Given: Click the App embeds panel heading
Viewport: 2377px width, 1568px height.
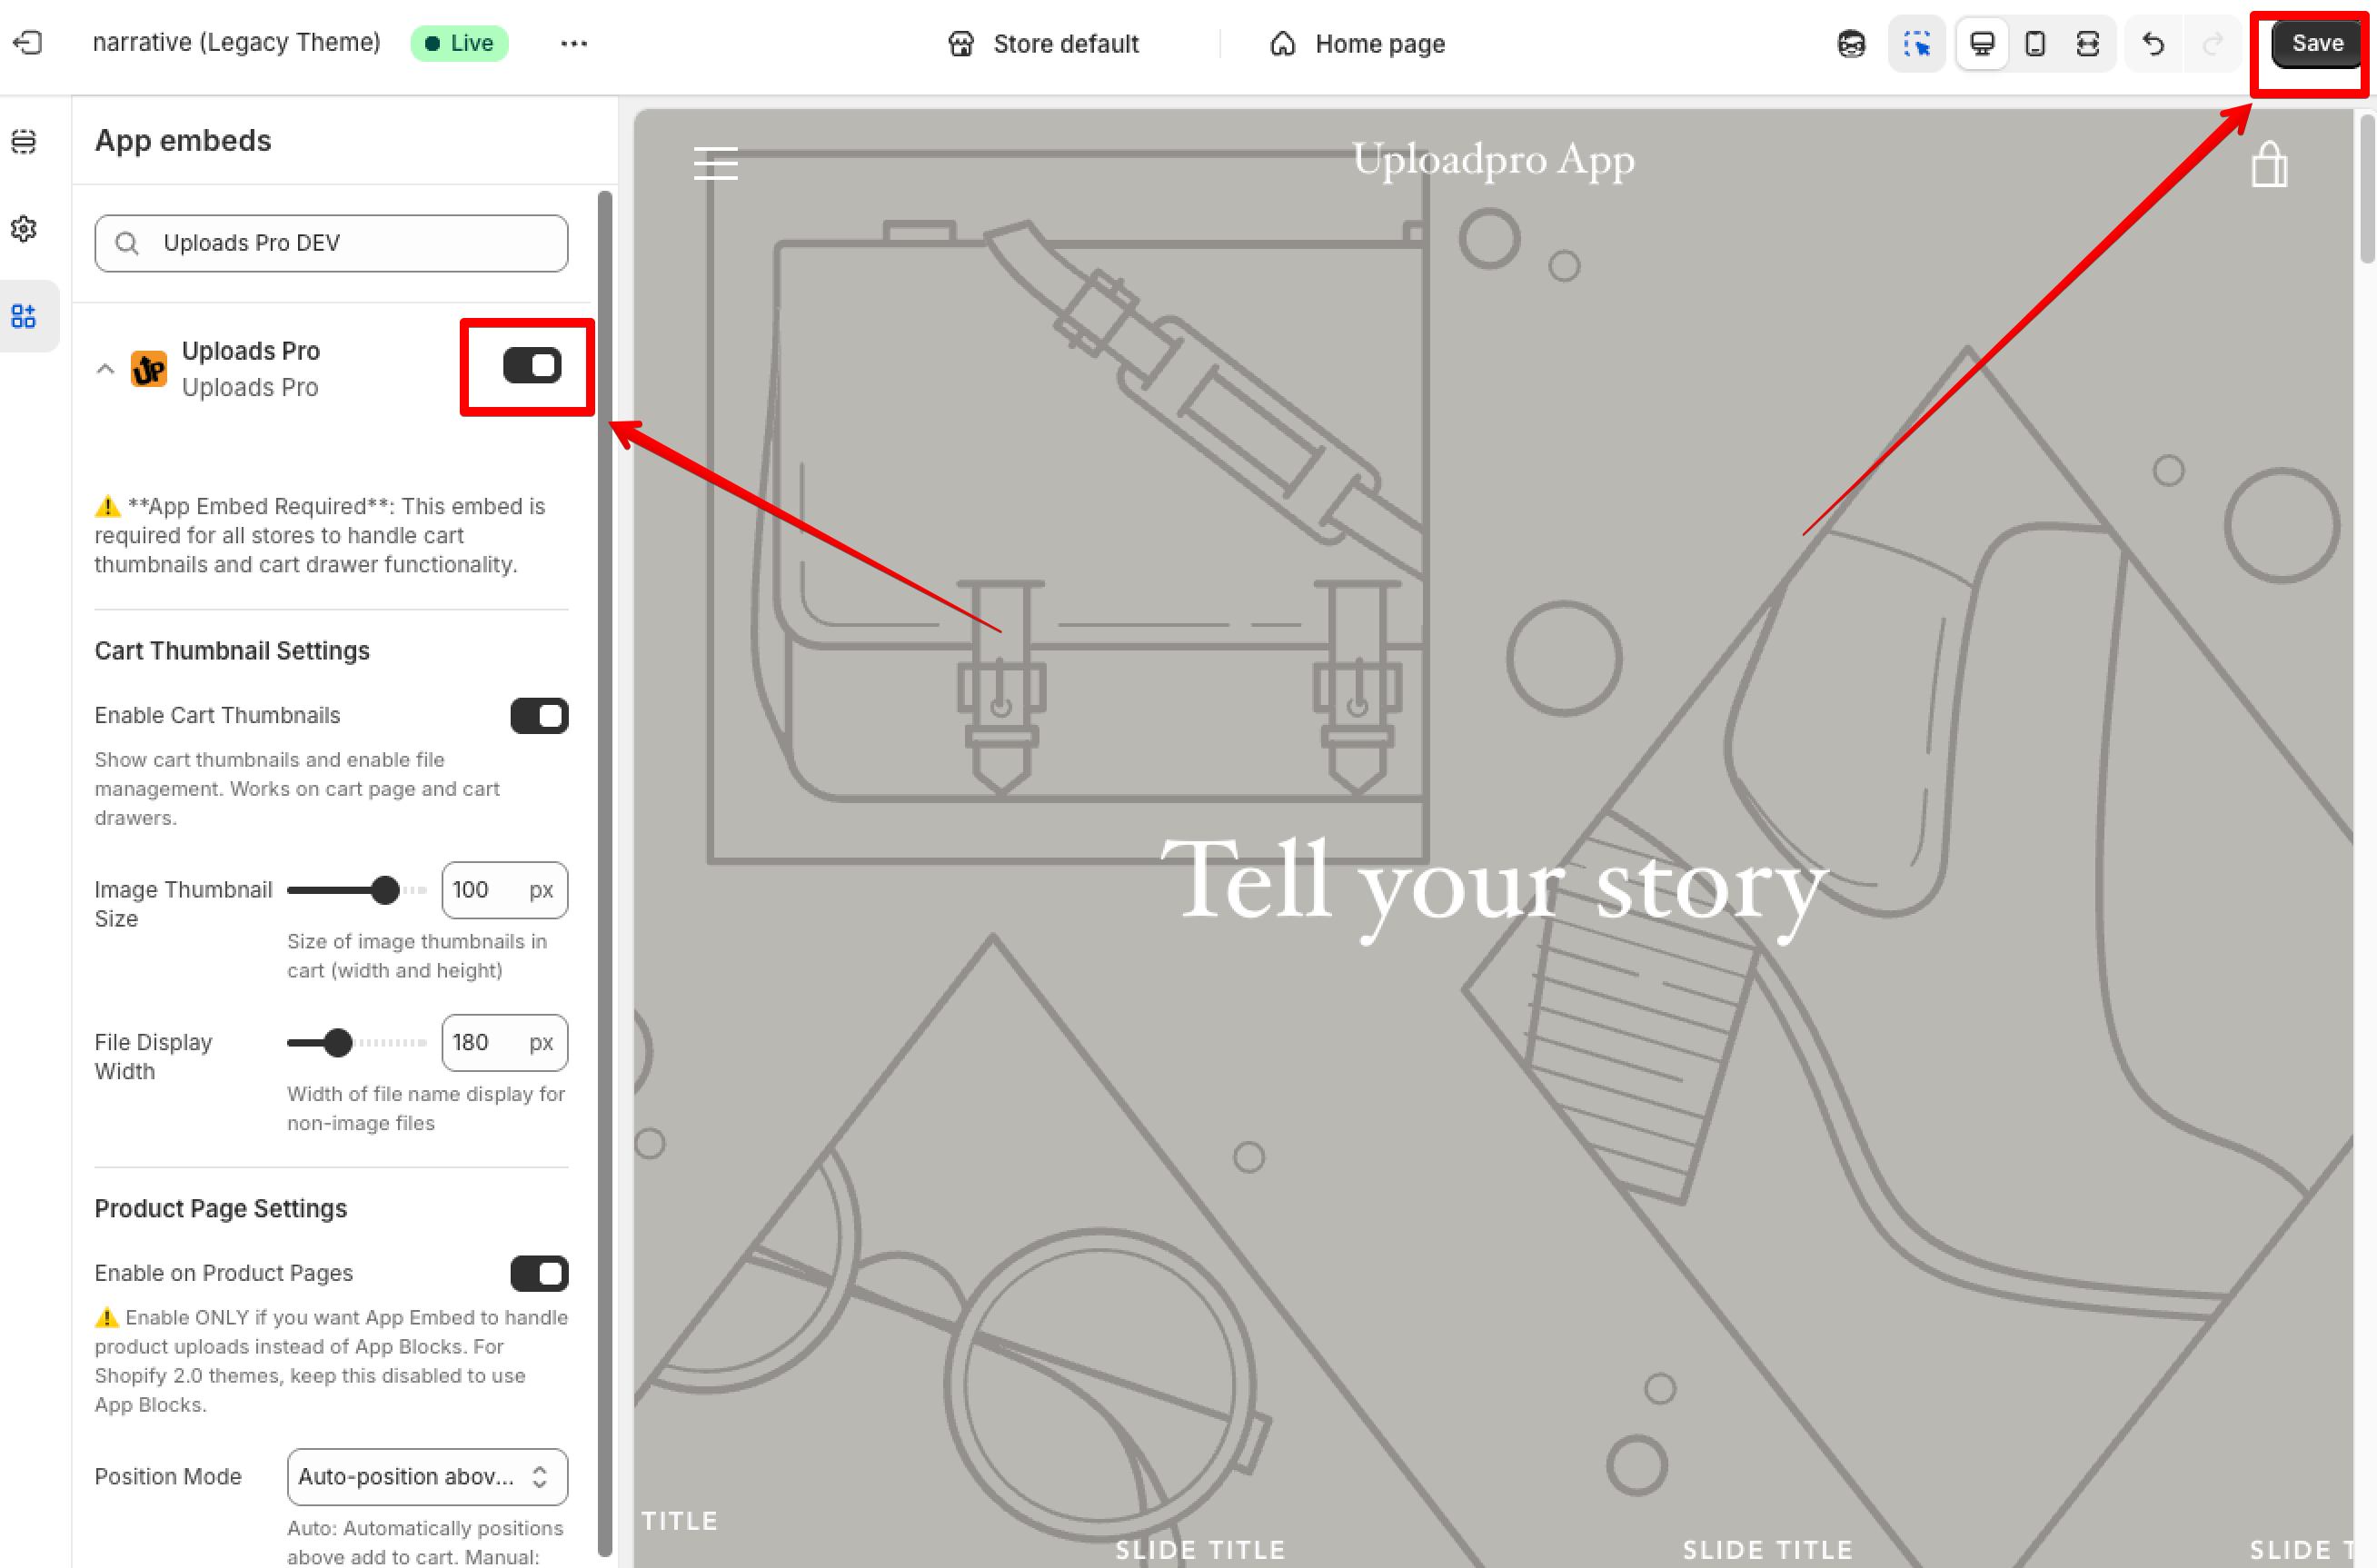Looking at the screenshot, I should pyautogui.click(x=183, y=141).
